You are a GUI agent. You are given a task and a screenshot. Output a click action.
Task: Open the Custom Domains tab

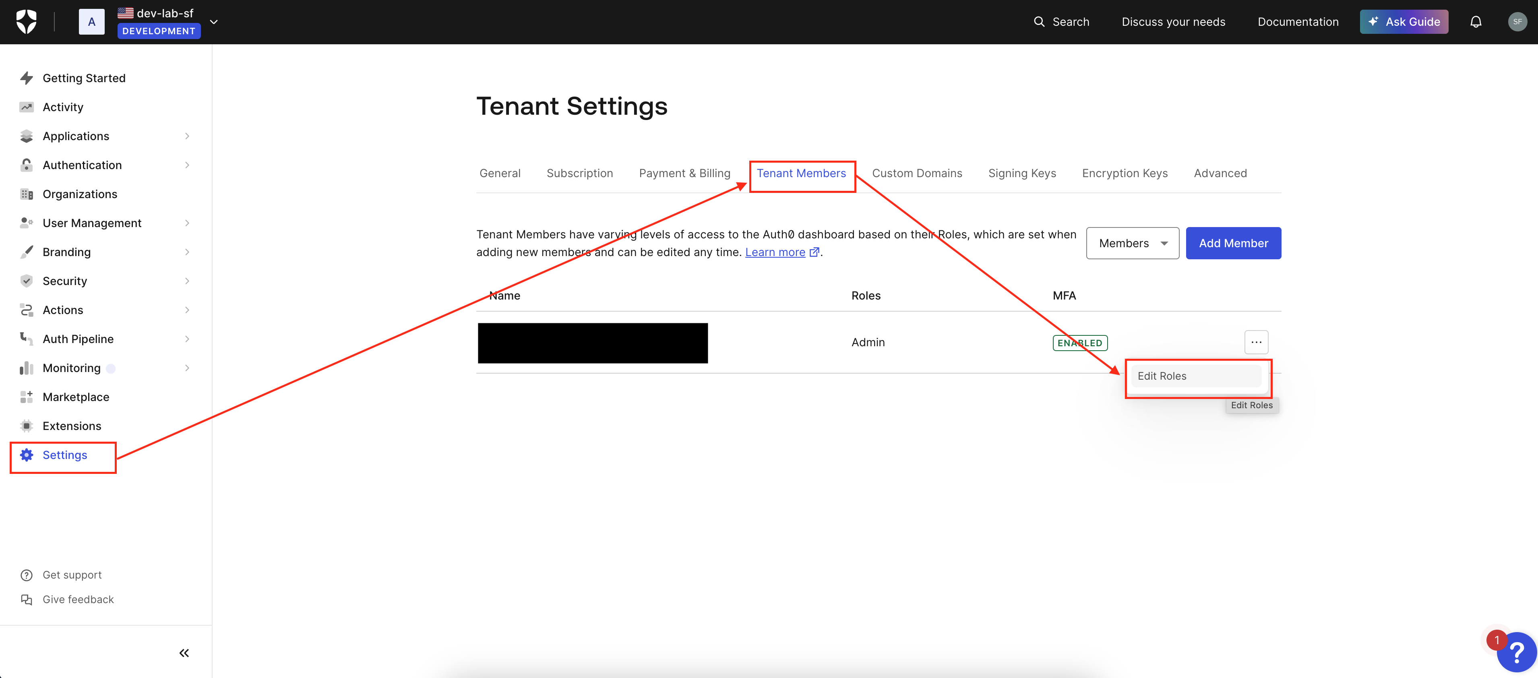pyautogui.click(x=917, y=173)
